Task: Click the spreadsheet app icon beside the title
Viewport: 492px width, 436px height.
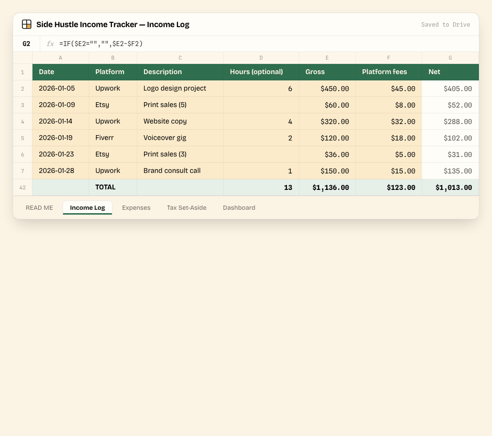Action: pos(27,24)
